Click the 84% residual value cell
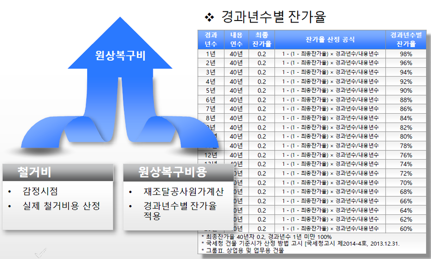Viewport: 431px width, 259px height. click(x=406, y=118)
